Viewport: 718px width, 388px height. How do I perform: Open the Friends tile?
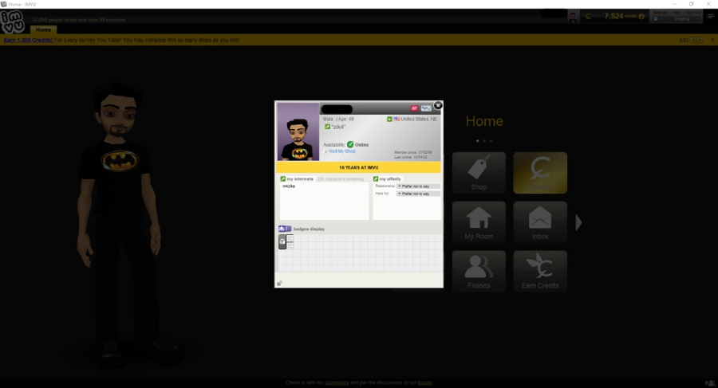pos(479,272)
